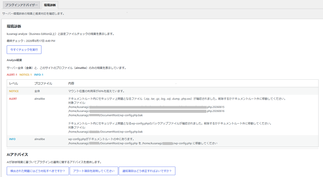Image resolution: width=323 pixels, height=177 pixels.
Task: Switch to the プラグインアドバイザー tab
Action: [22, 5]
